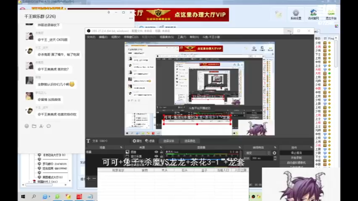The image size is (358, 201).
Task: Open the OBS source 滤镜 filters button
Action: pos(150,141)
